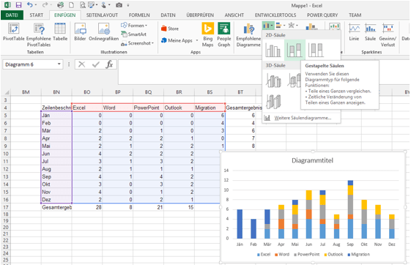Click the Migration legend entry
The image size is (411, 265).
click(358, 254)
